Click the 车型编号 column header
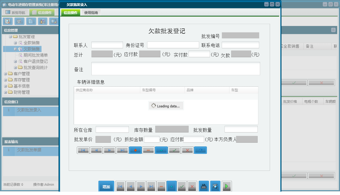340x195 pixels. pos(162,90)
